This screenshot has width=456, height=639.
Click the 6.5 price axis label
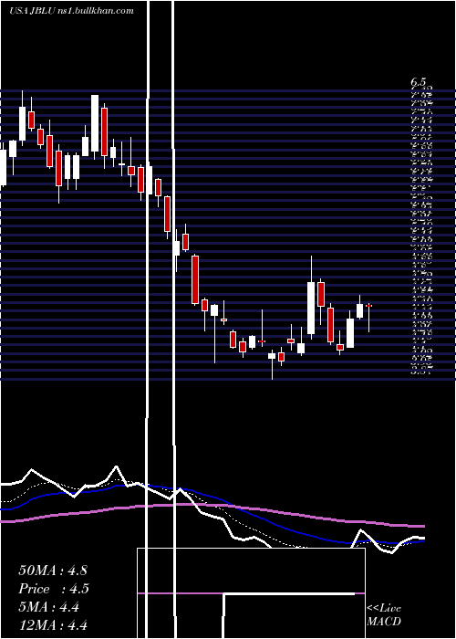coord(420,83)
